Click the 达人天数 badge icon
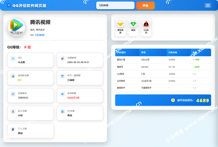This screenshot has height=147, width=218. (13, 112)
